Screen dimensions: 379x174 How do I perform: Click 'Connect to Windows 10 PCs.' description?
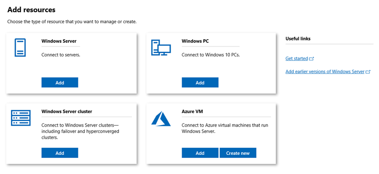[x=210, y=55]
